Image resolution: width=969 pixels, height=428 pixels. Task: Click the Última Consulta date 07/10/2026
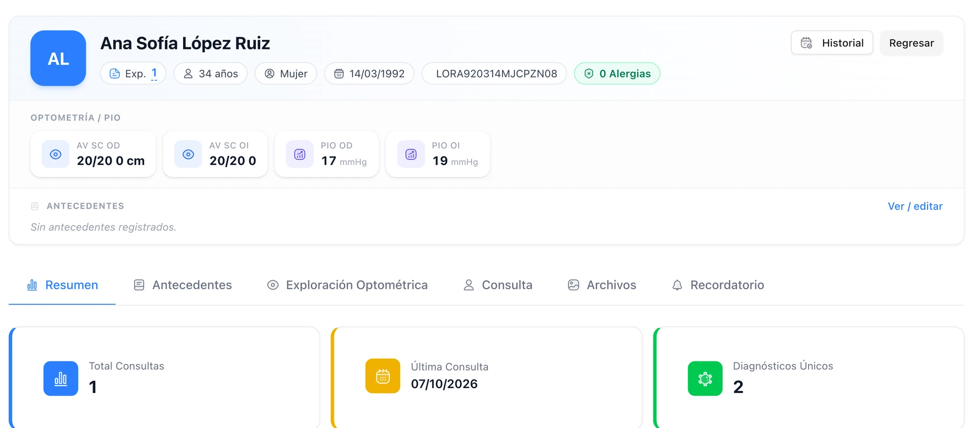444,384
